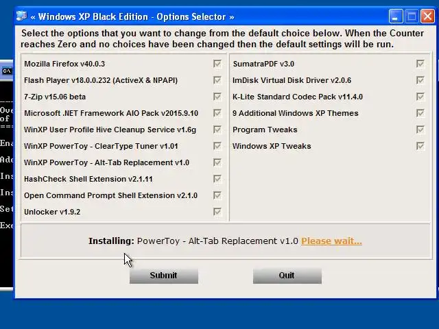The image size is (439, 329).
Task: Click 'Open Command Prompt Shell Extension v2.1.0' label
Action: (x=111, y=195)
